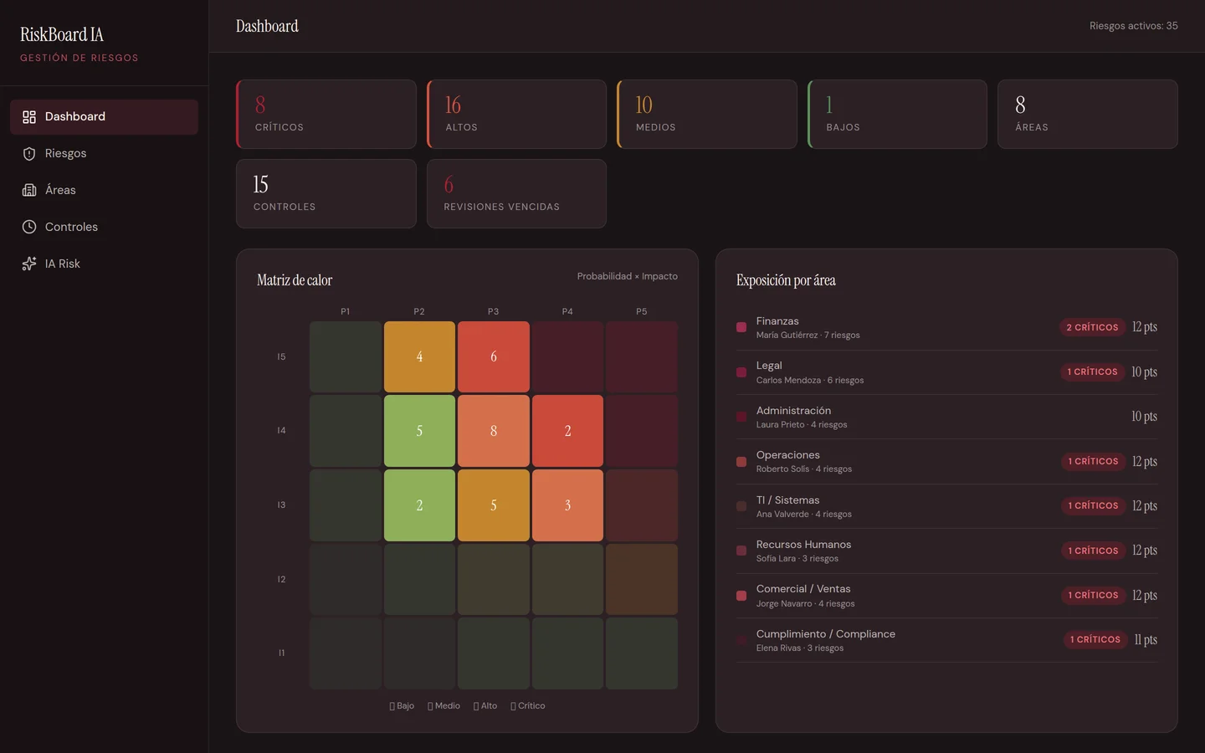Open the 6 Revisiones vencidas card
1205x753 pixels.
coord(516,194)
